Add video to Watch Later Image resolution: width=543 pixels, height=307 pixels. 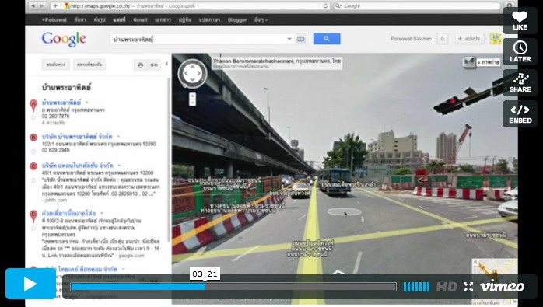pos(520,51)
